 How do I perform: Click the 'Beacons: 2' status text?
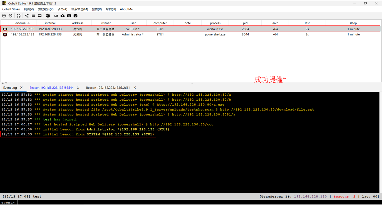pyautogui.click(x=344, y=197)
